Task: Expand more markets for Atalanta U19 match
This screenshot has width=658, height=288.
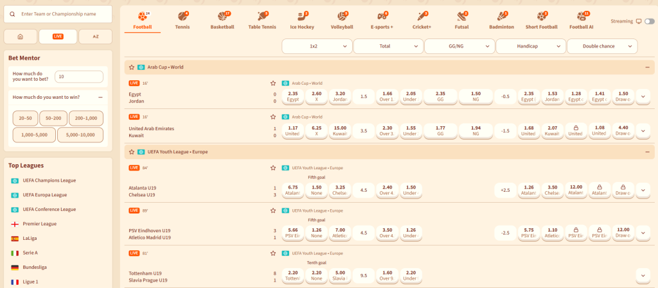Action: 643,191
